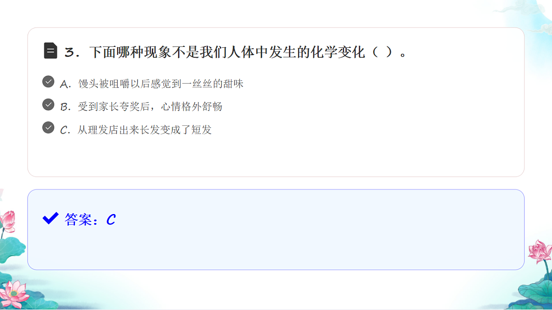Select option text 馒头被咀嚼以后感觉到一丝丝的甜味

161,84
